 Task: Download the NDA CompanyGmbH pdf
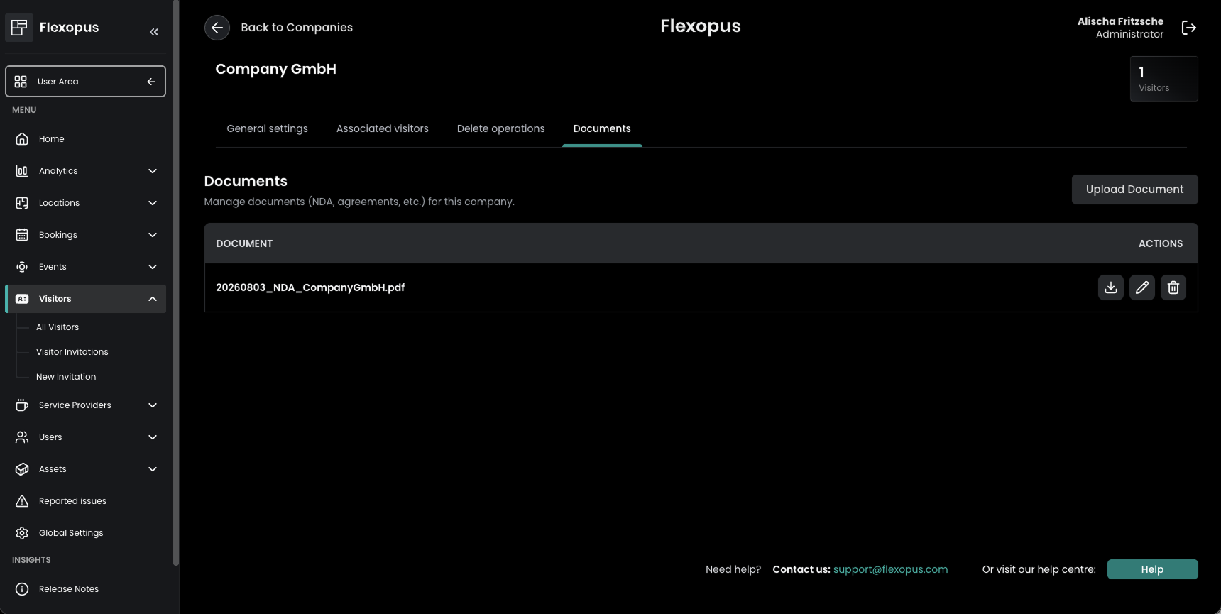(1111, 287)
